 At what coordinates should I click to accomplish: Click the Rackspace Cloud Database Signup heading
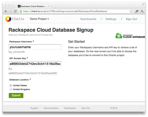pos(51,30)
